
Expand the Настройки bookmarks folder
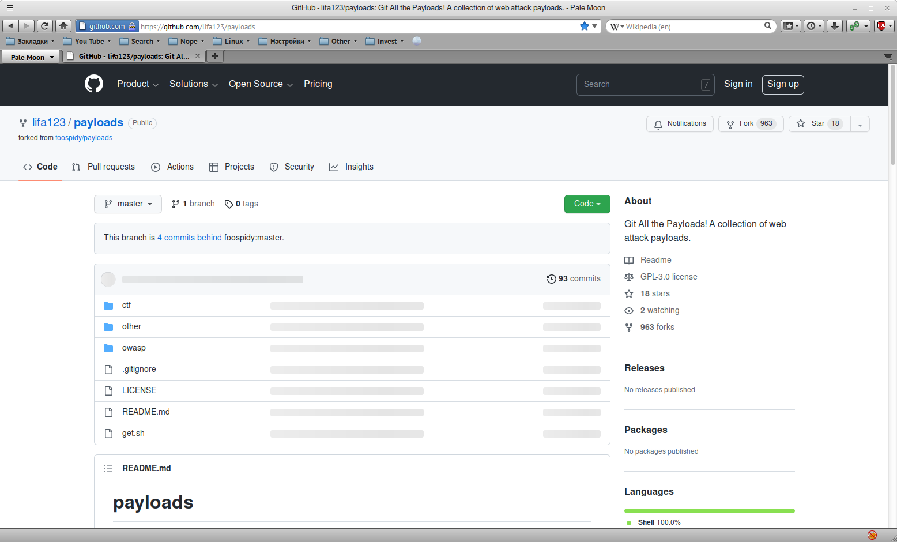point(285,41)
